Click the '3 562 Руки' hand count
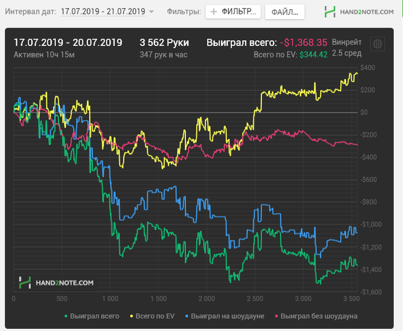This screenshot has width=403, height=331. pyautogui.click(x=164, y=43)
